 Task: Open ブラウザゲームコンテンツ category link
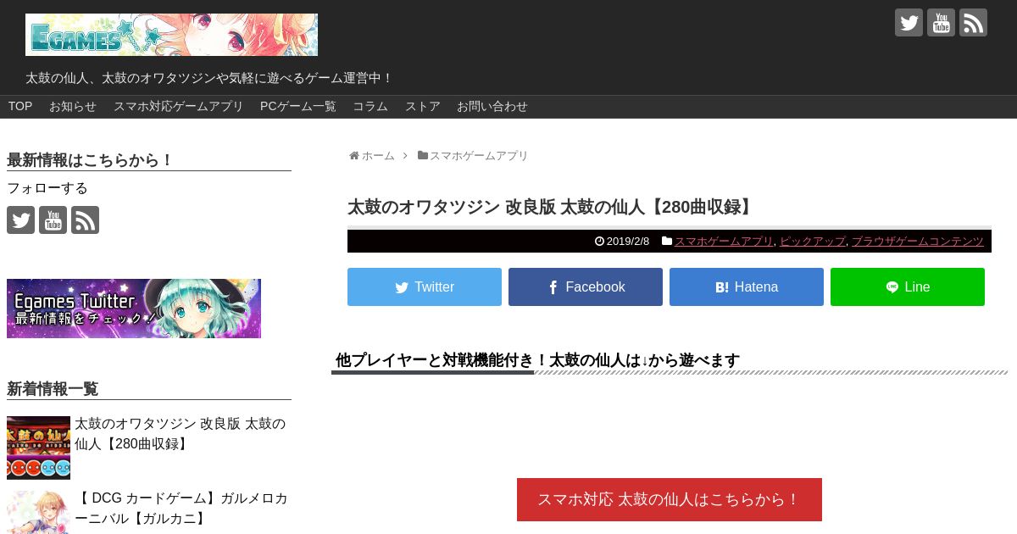pos(918,242)
